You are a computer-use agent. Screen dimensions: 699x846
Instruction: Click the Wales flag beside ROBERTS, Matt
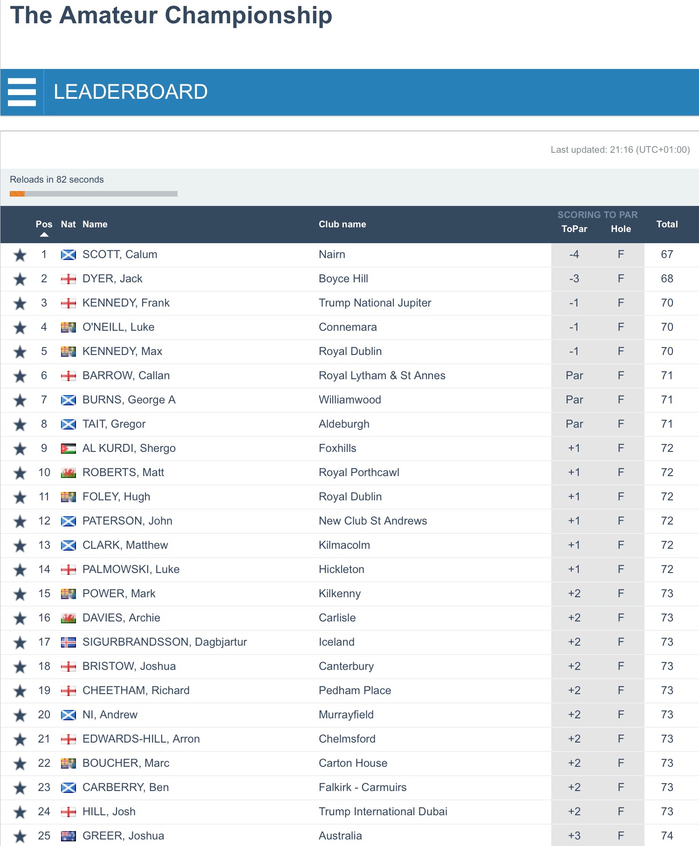(69, 473)
